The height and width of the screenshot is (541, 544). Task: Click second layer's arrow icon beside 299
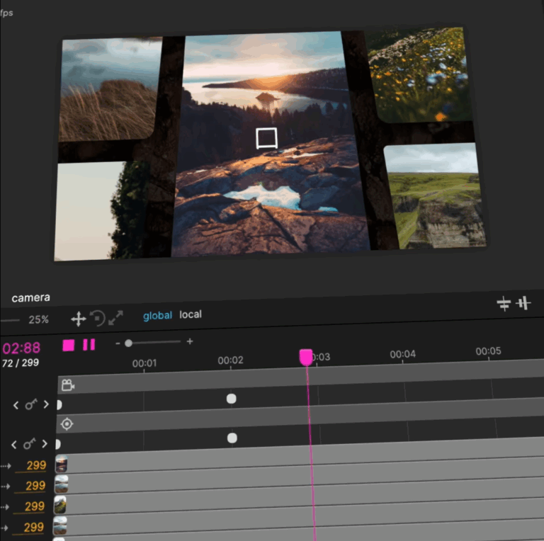[x=5, y=486]
